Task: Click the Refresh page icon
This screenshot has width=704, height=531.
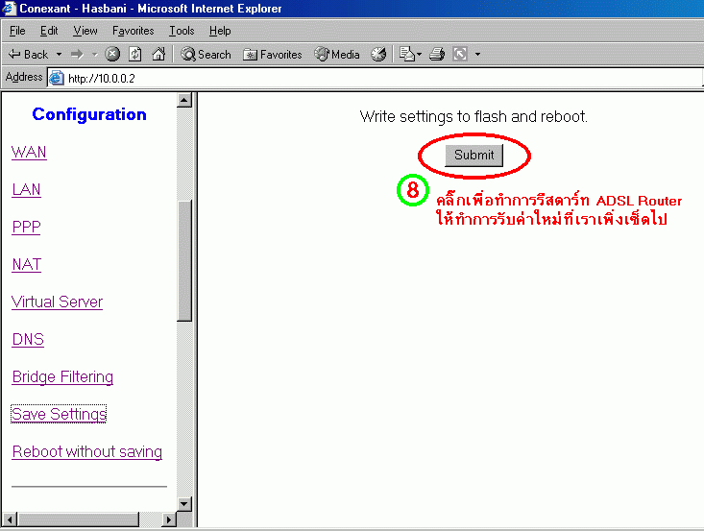Action: pyautogui.click(x=135, y=55)
